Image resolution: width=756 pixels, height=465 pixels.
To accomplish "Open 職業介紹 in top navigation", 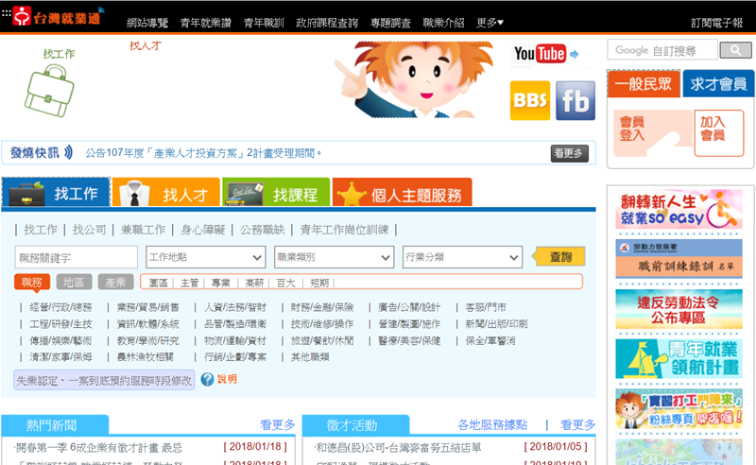I will tap(443, 23).
